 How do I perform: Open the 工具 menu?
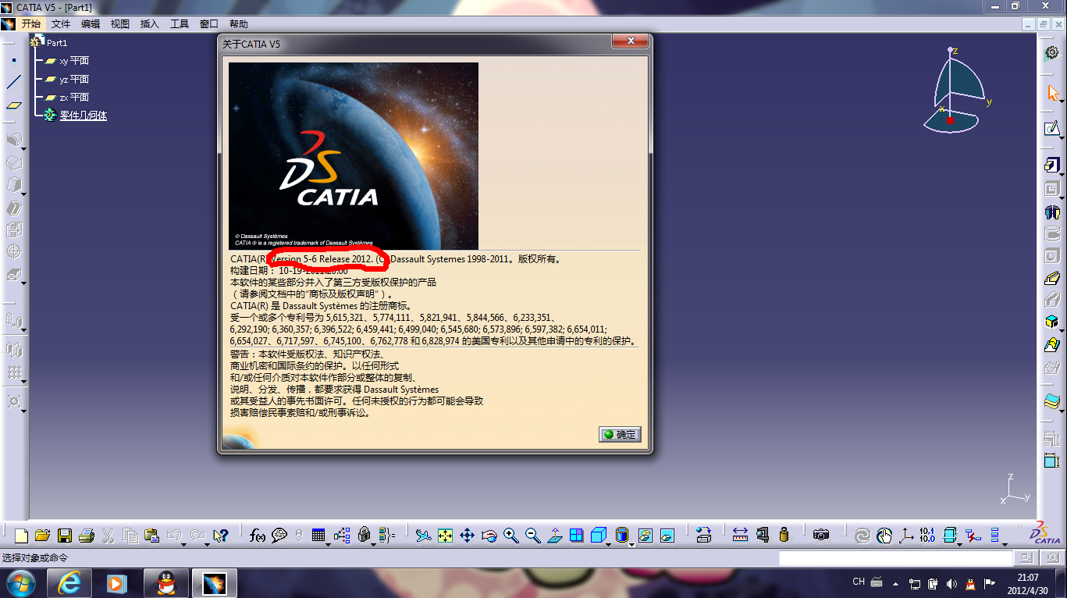[x=180, y=24]
